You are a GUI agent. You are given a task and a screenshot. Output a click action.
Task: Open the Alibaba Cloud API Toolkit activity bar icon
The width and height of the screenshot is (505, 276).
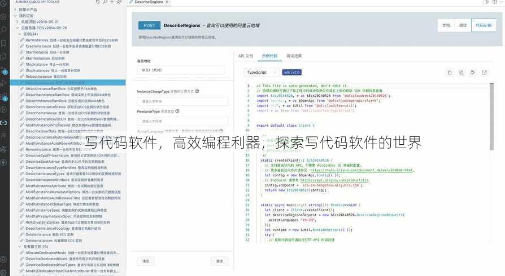3,122
